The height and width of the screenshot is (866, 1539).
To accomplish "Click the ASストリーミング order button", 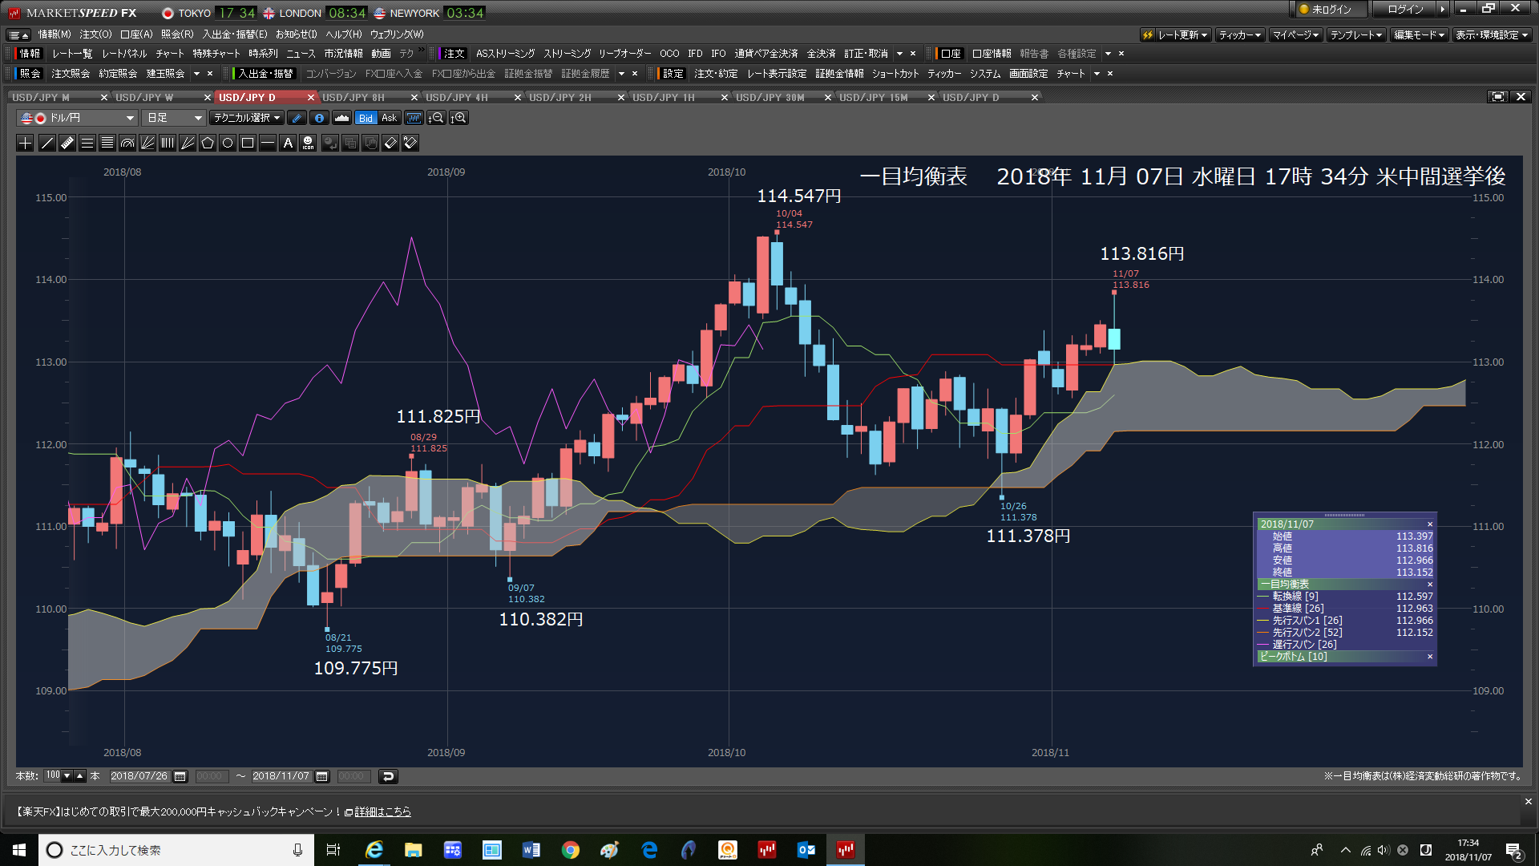I will click(505, 54).
